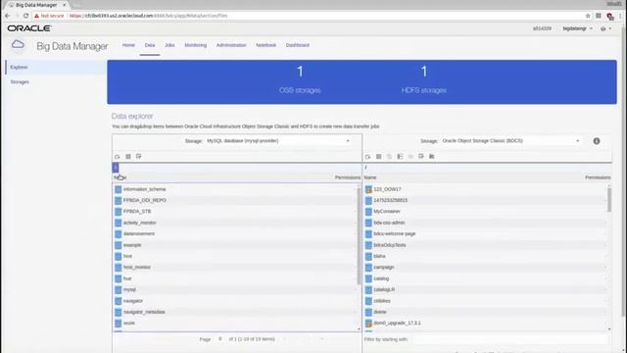Select Storages in the left sidebar
This screenshot has height=353, width=627.
pos(56,82)
